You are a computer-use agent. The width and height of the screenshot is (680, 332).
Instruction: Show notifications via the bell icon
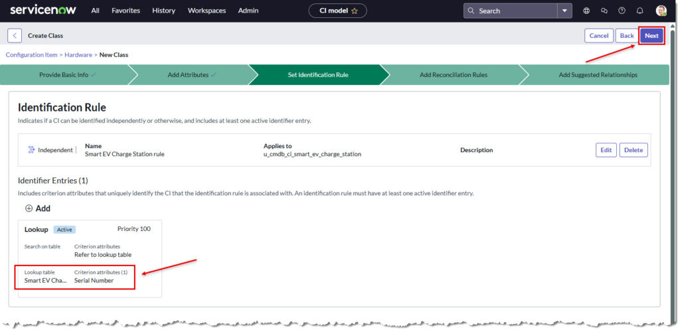point(640,11)
